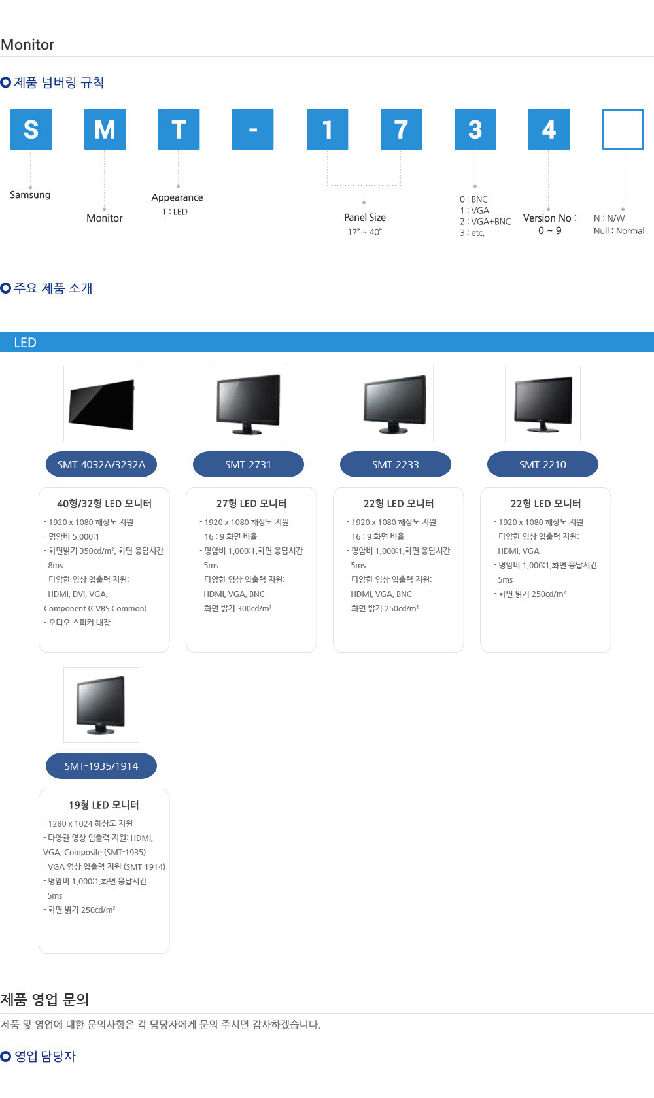The width and height of the screenshot is (654, 1098).
Task: Click '명암비 5,000:1' spec line
Action: (72, 536)
